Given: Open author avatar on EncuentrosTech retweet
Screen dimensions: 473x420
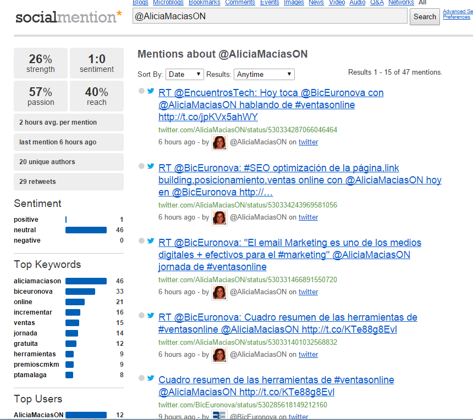Looking at the screenshot, I should 219,142.
